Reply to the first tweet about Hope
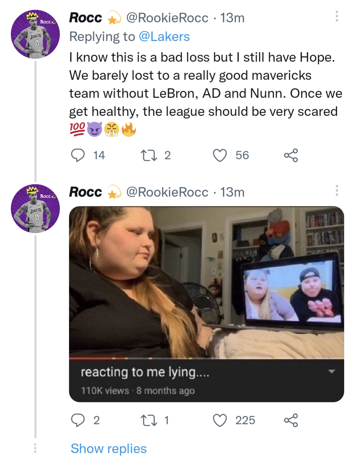The image size is (355, 468). pos(78,155)
